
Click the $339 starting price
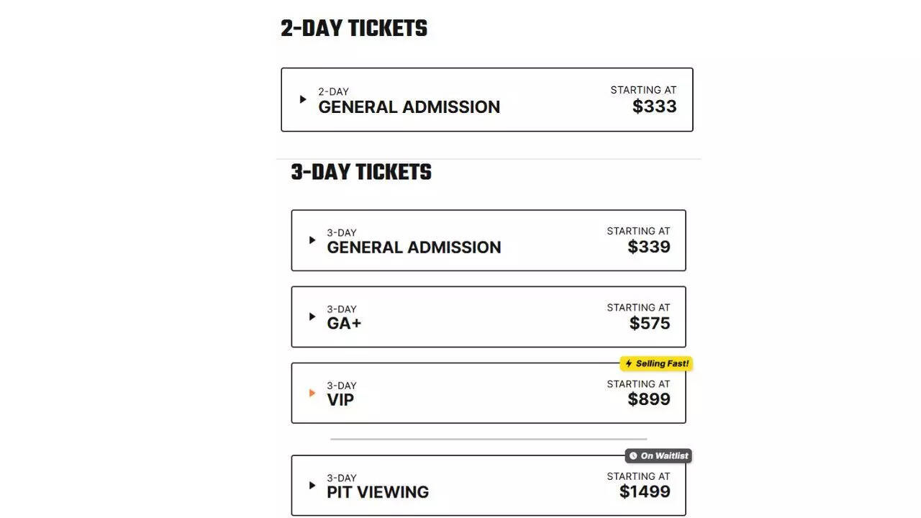click(x=648, y=247)
